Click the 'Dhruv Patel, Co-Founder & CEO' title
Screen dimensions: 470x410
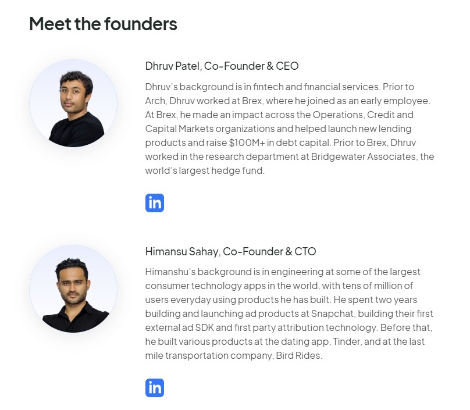point(222,66)
